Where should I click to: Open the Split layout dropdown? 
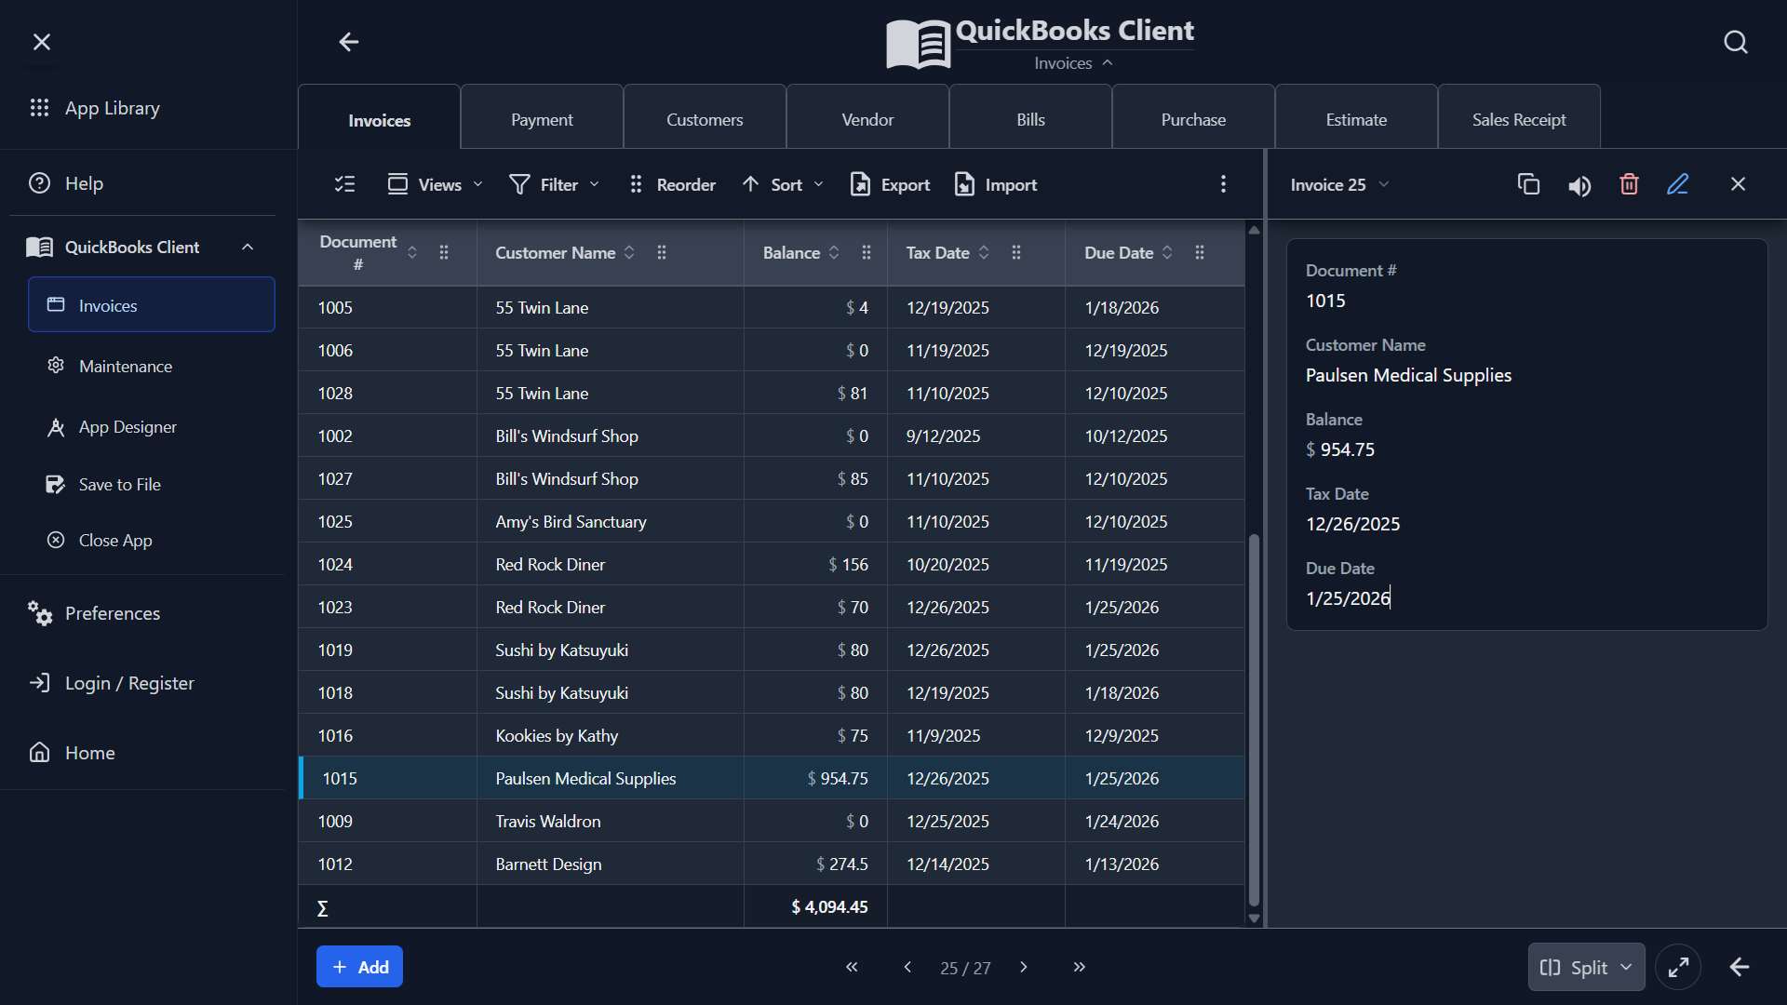1586,967
